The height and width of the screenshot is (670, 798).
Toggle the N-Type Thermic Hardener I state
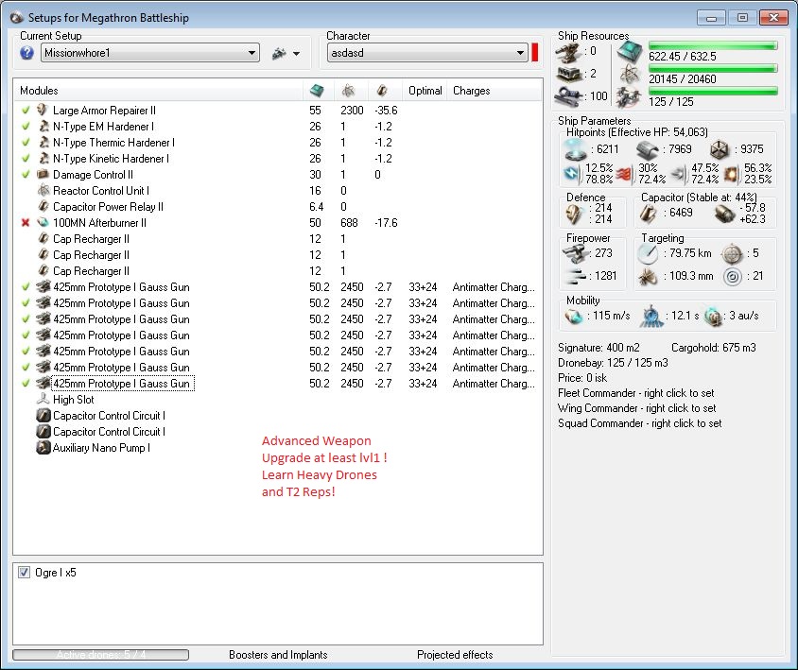click(x=26, y=143)
